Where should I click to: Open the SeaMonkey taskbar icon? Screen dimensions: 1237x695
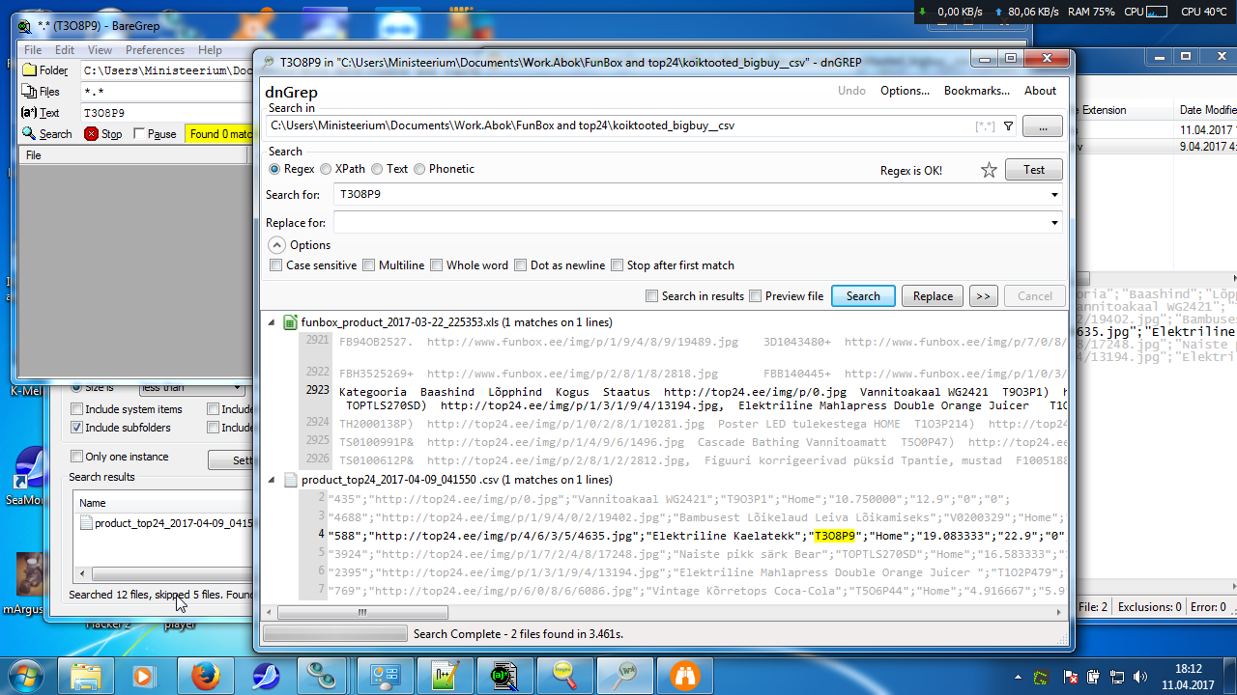coord(266,675)
